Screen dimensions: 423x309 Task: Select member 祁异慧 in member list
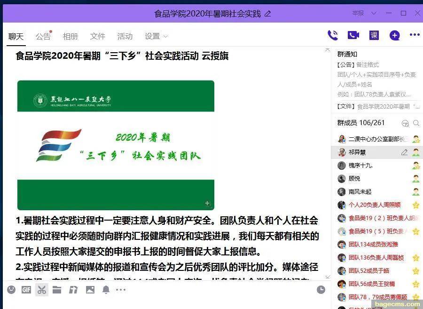click(357, 152)
